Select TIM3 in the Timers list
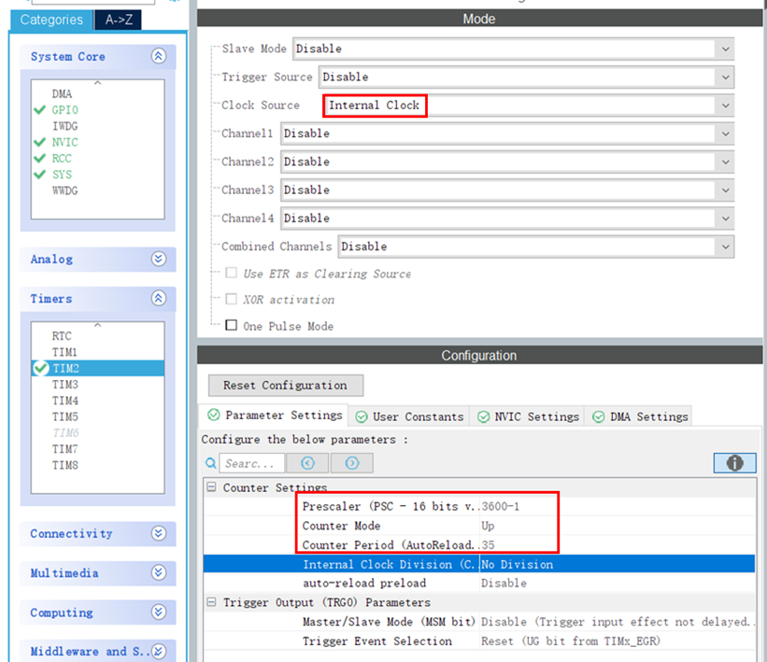The width and height of the screenshot is (767, 662). [65, 384]
